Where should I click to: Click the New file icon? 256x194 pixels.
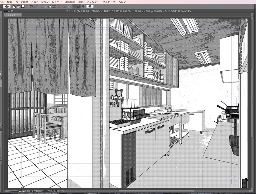(x=14, y=6)
